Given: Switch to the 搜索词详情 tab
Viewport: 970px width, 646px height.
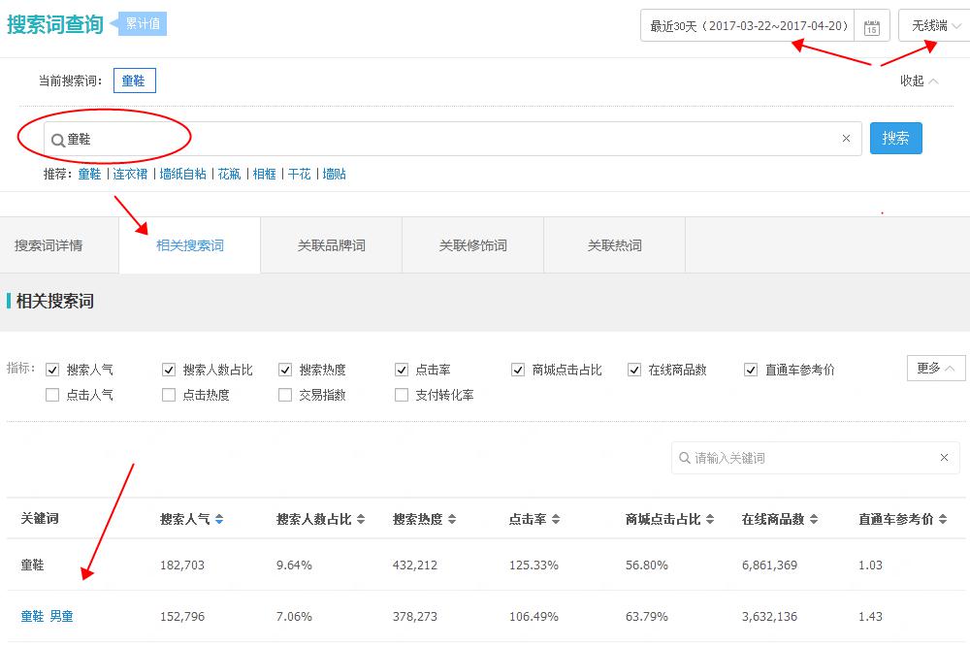Looking at the screenshot, I should 53,244.
